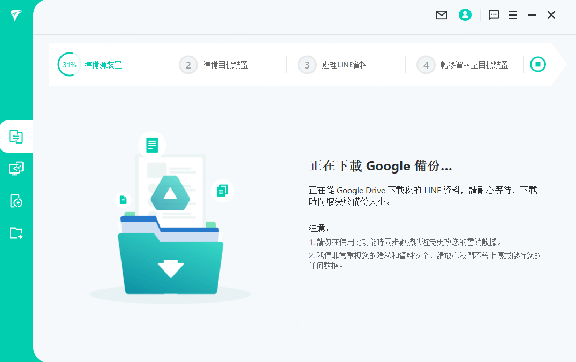Open the feedback chat icon
This screenshot has height=362, width=576.
[x=493, y=15]
